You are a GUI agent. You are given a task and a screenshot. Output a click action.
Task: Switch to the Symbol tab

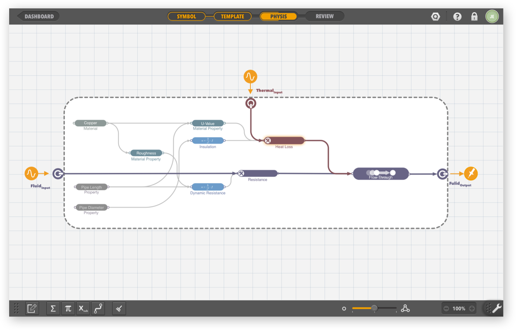[x=186, y=17]
